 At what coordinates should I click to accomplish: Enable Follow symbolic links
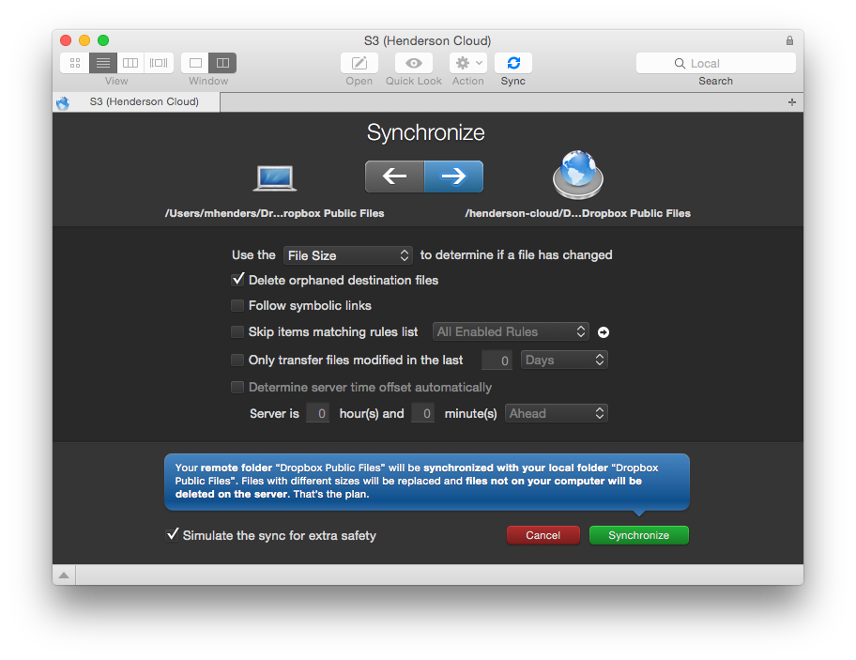click(237, 305)
